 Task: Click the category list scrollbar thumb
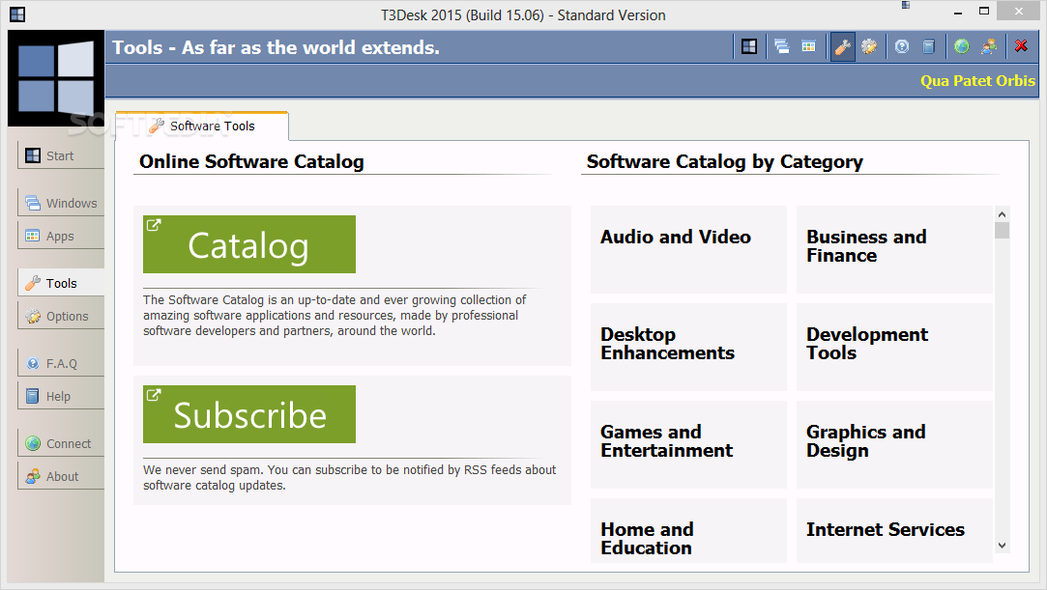(1002, 230)
